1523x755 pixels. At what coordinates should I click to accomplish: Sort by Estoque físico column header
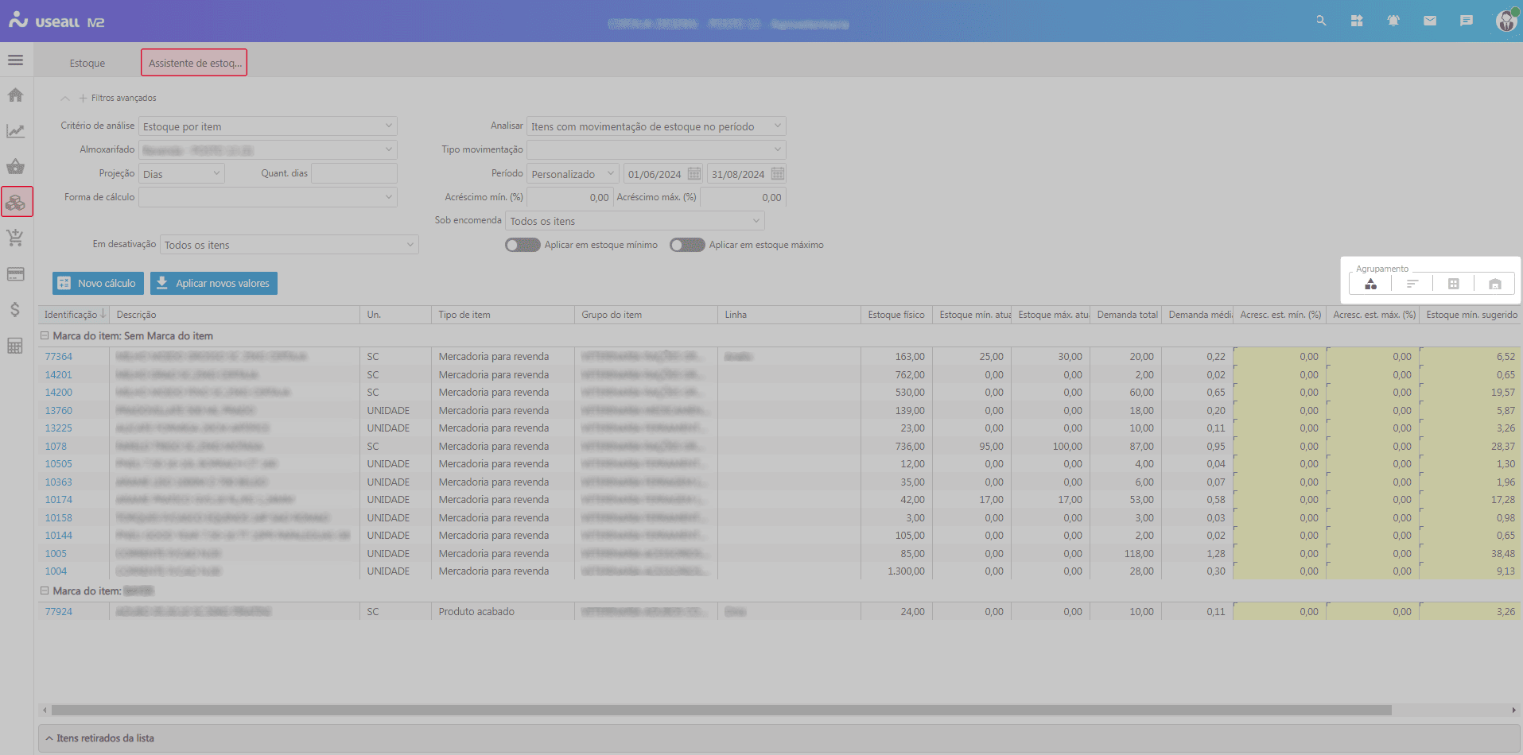point(896,315)
